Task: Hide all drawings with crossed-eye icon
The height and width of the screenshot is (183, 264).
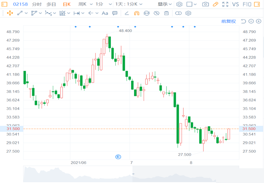Action: [x=156, y=13]
